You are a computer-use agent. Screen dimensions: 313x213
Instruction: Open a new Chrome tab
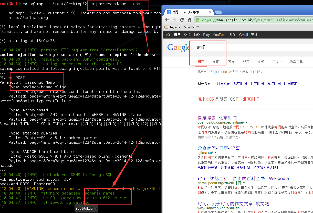pos(218,12)
